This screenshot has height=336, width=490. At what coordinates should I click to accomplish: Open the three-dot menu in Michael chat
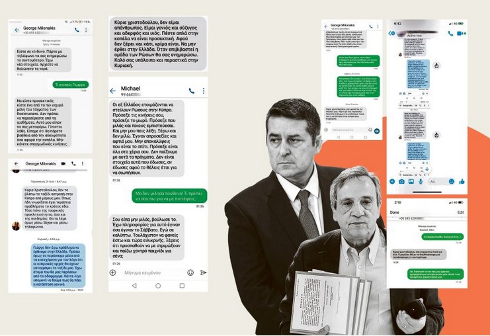[203, 91]
